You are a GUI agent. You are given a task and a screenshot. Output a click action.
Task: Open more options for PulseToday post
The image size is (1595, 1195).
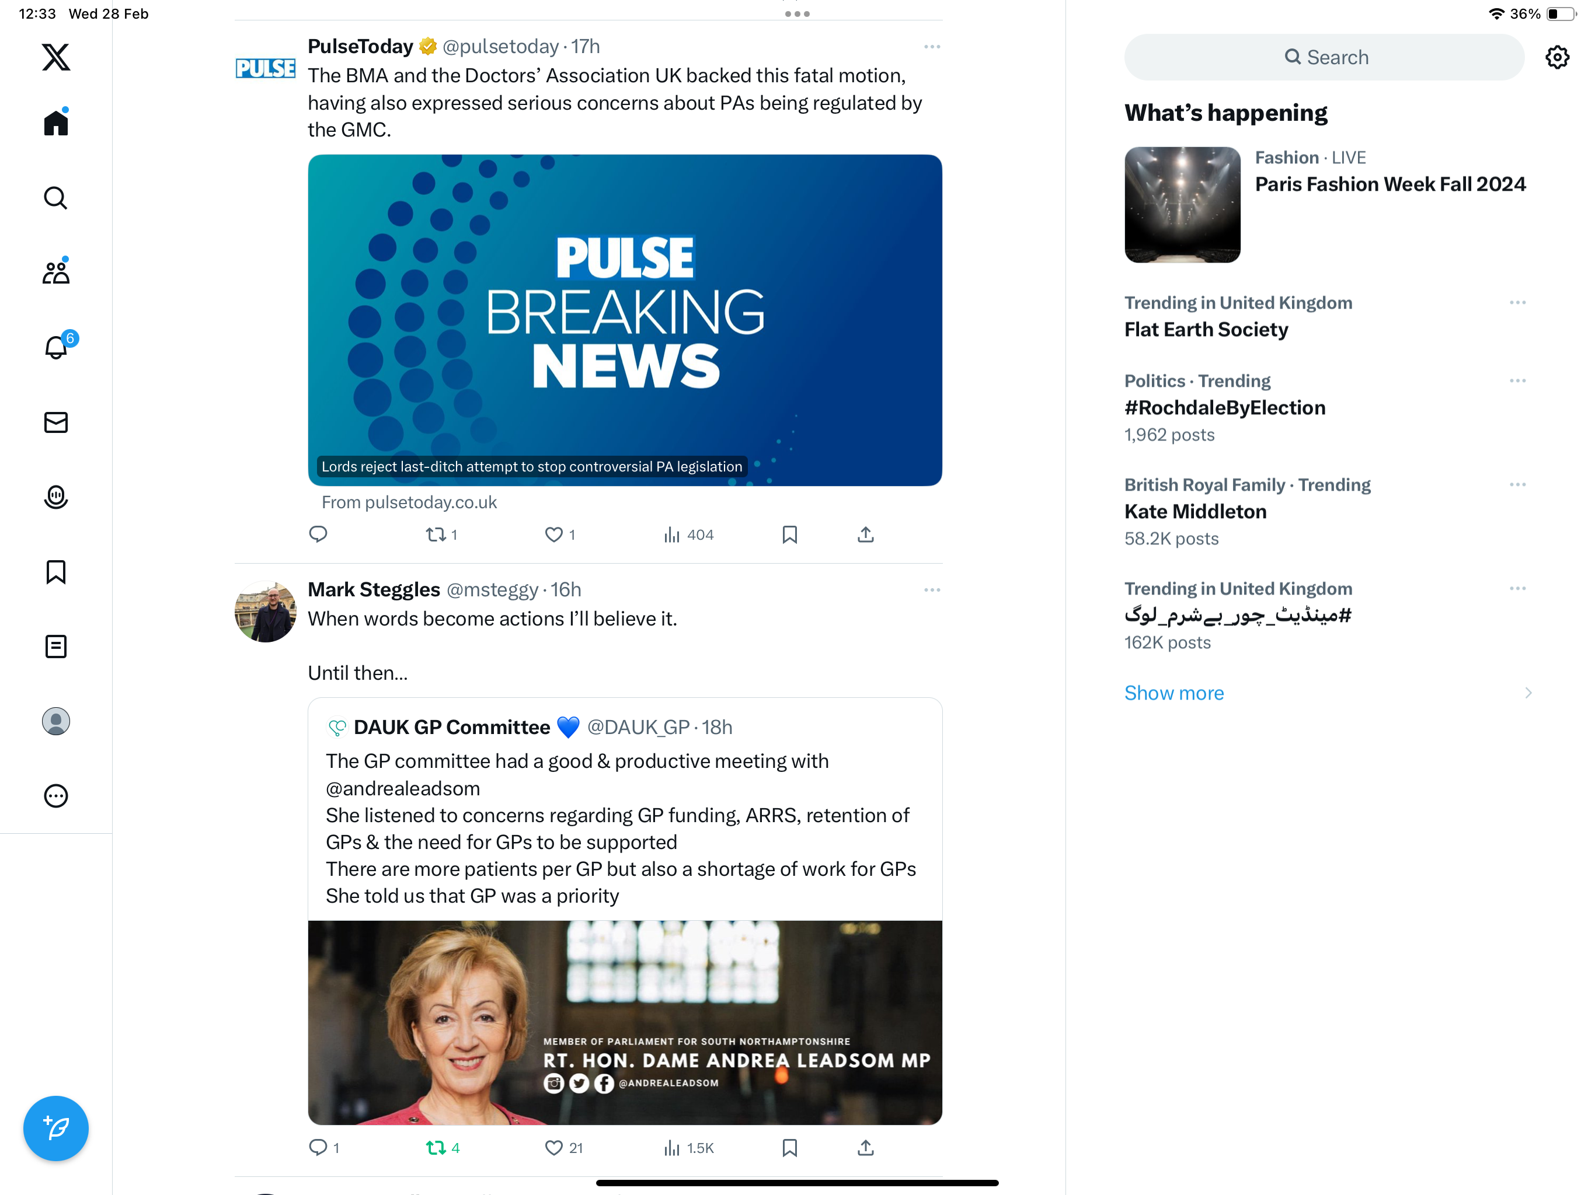click(x=932, y=47)
